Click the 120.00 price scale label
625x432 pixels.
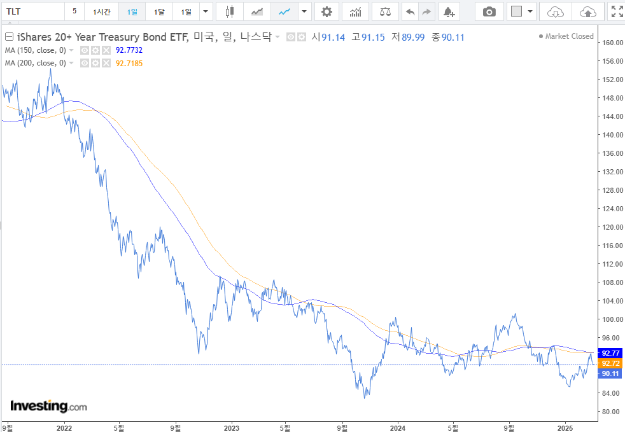pyautogui.click(x=614, y=227)
